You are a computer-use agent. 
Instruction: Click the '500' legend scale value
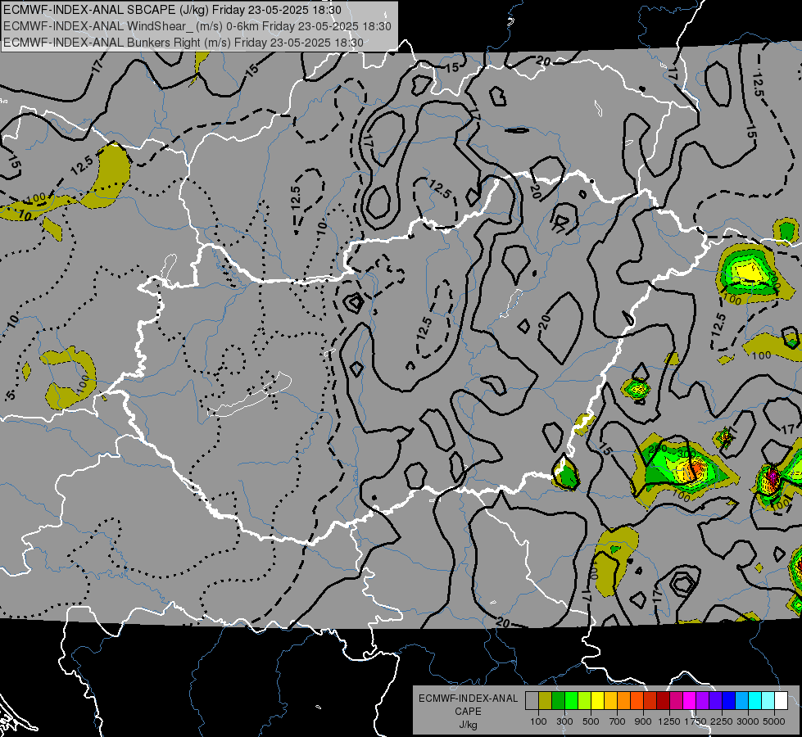[x=591, y=721]
